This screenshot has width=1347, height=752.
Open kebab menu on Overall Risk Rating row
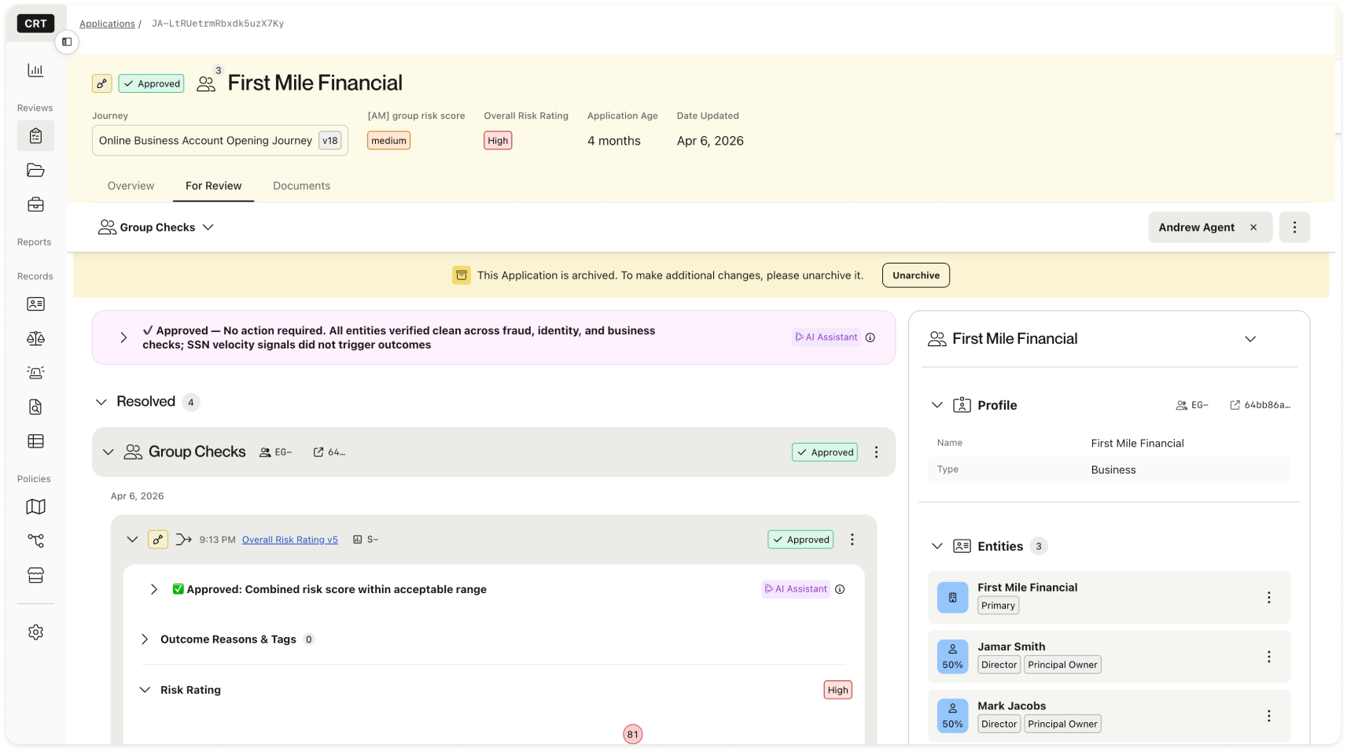[852, 540]
